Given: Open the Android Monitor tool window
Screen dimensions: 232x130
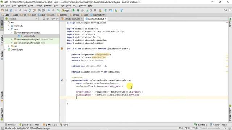Looking at the screenshot, I should (x=29, y=125).
